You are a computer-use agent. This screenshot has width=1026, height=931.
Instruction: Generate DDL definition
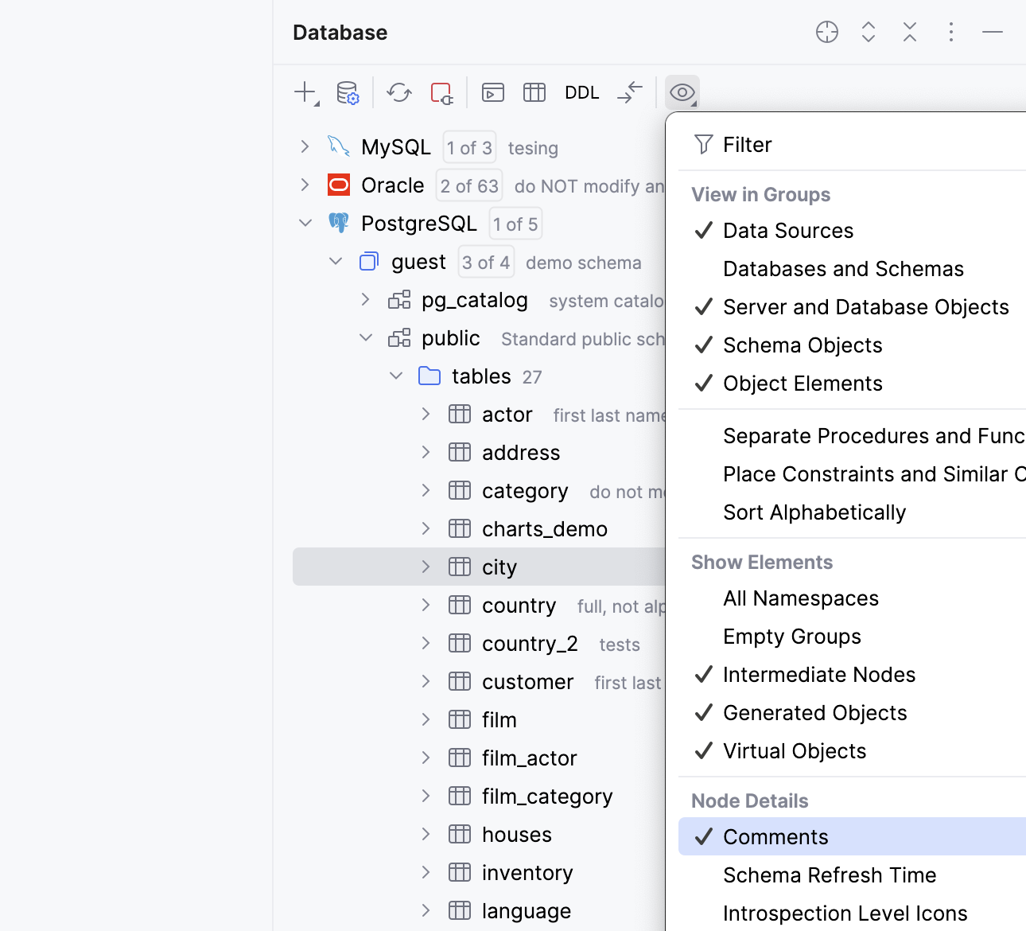[581, 92]
